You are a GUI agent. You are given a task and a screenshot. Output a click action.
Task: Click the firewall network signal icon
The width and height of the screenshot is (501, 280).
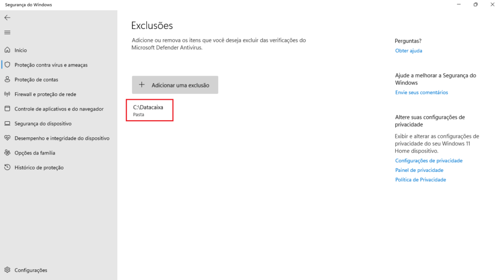pyautogui.click(x=7, y=94)
